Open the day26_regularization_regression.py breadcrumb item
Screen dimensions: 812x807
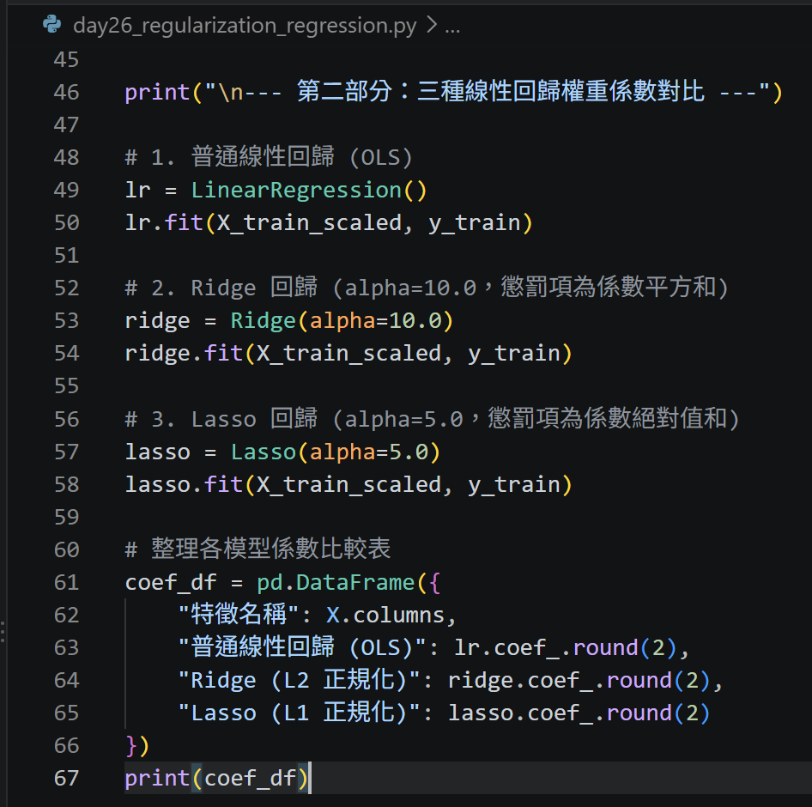245,26
